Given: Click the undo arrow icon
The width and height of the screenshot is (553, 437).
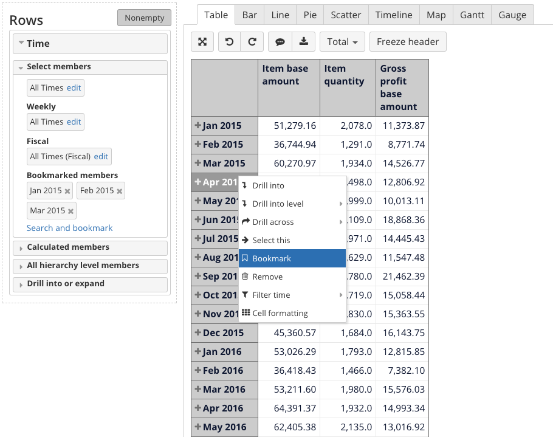Looking at the screenshot, I should click(229, 42).
